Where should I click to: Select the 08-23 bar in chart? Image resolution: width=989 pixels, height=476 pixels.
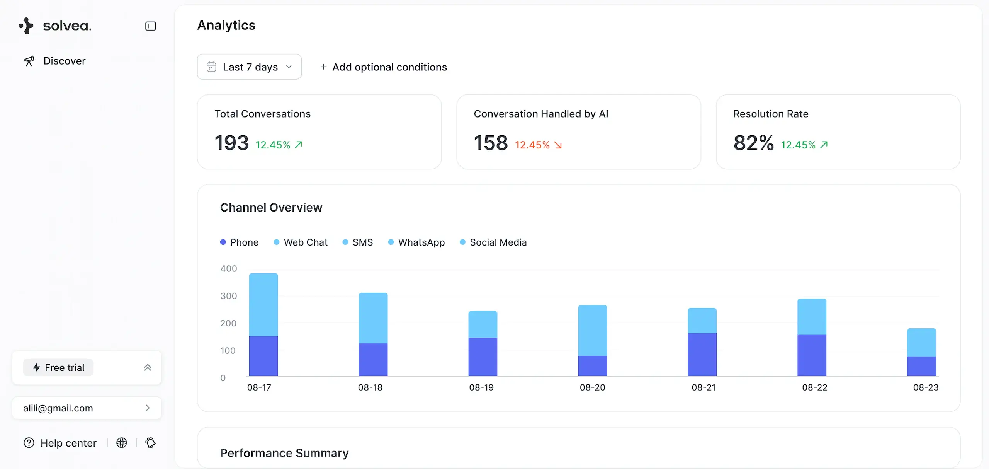922,352
